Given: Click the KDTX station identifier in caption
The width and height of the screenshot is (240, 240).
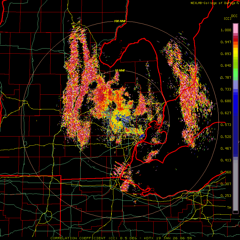Looking at the screenshot, I should tap(149, 238).
